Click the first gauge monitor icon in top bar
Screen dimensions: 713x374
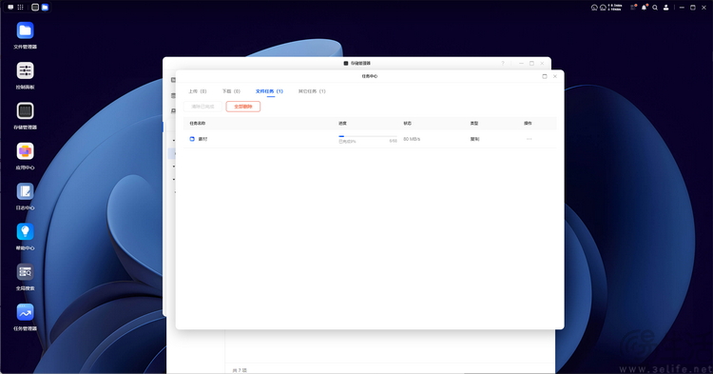click(594, 8)
